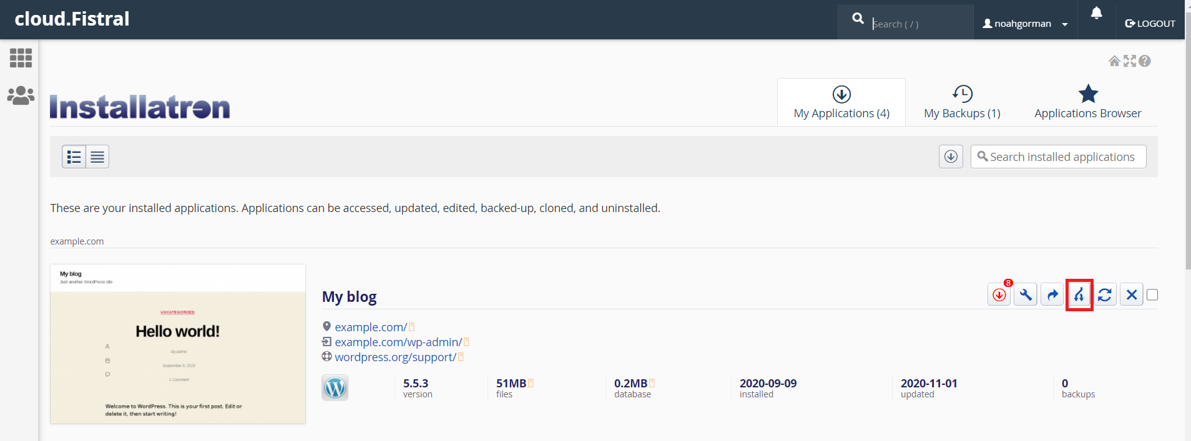Click the LOGOUT button
This screenshot has height=441, width=1191.
(1150, 24)
